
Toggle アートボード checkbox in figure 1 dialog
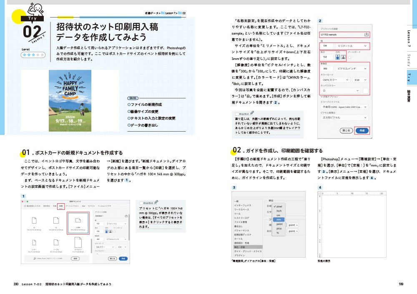(115, 232)
